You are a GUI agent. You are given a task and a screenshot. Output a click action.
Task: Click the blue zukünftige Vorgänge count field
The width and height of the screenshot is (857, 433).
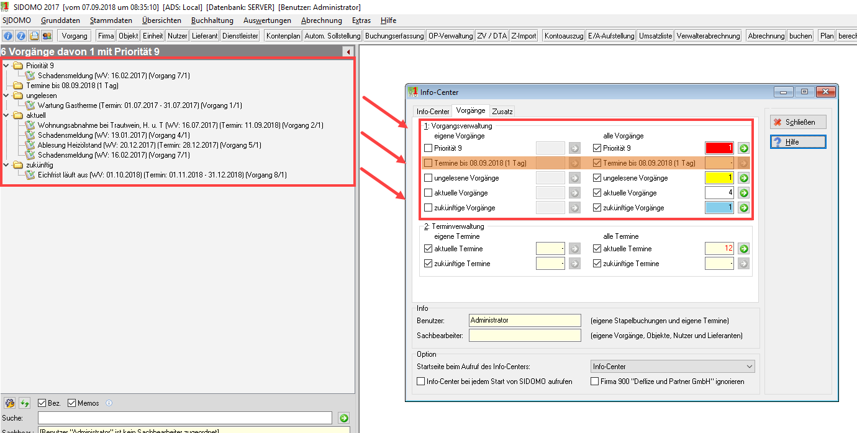point(720,208)
